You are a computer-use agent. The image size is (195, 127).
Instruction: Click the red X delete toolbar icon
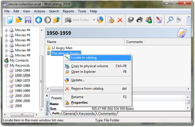point(120,20)
